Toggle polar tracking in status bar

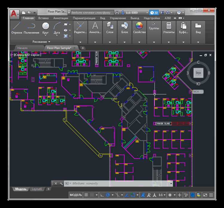click(x=108, y=195)
